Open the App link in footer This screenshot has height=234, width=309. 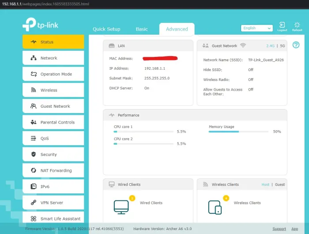[x=294, y=229]
